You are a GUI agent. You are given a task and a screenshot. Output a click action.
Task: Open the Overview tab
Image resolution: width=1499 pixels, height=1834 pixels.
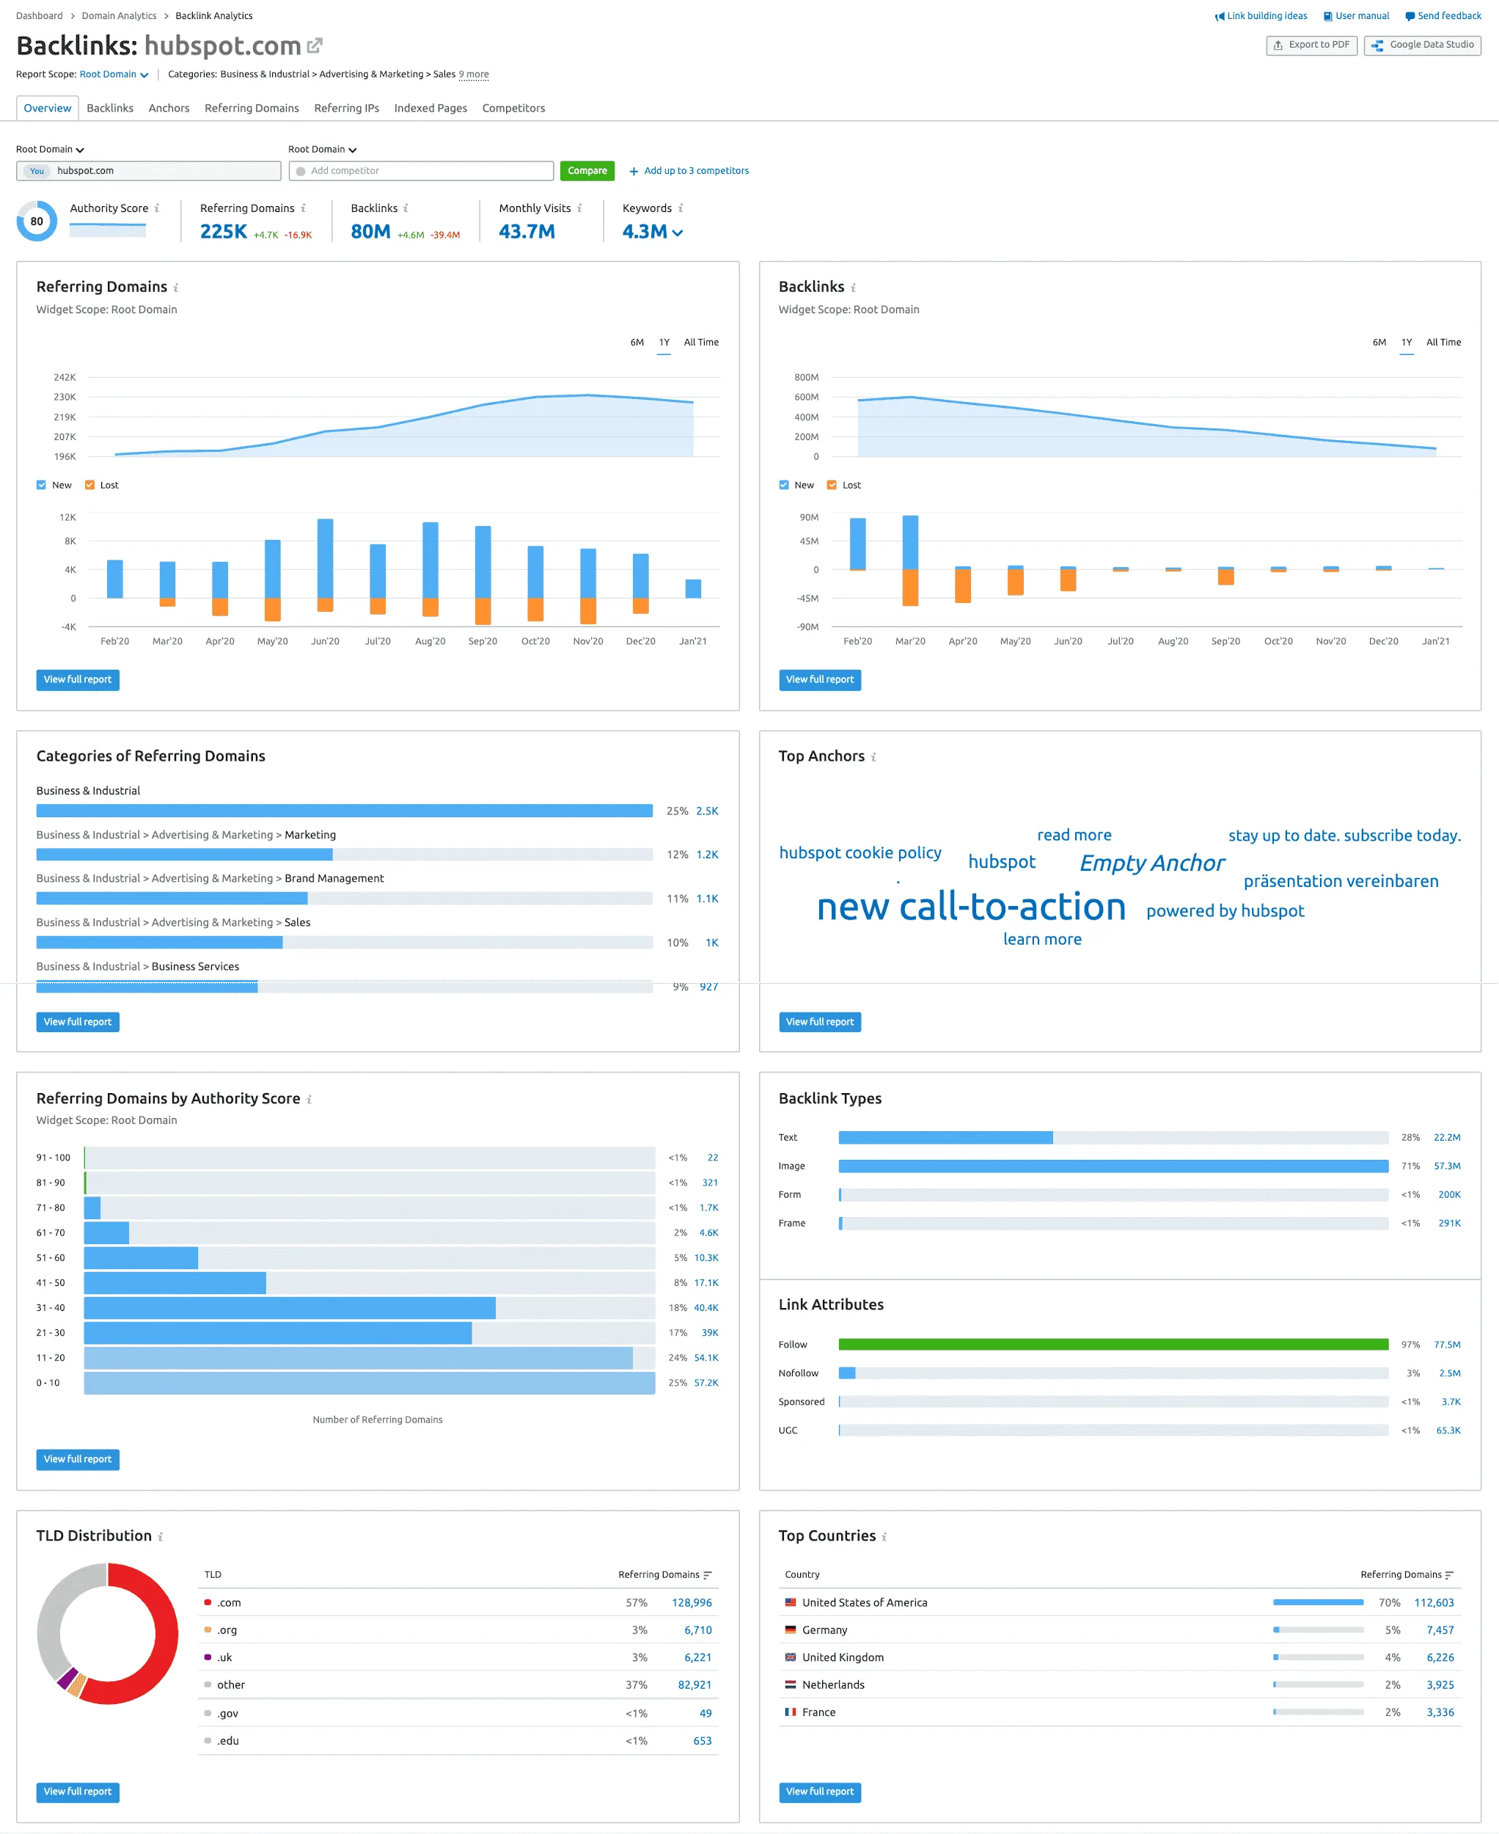(x=48, y=108)
